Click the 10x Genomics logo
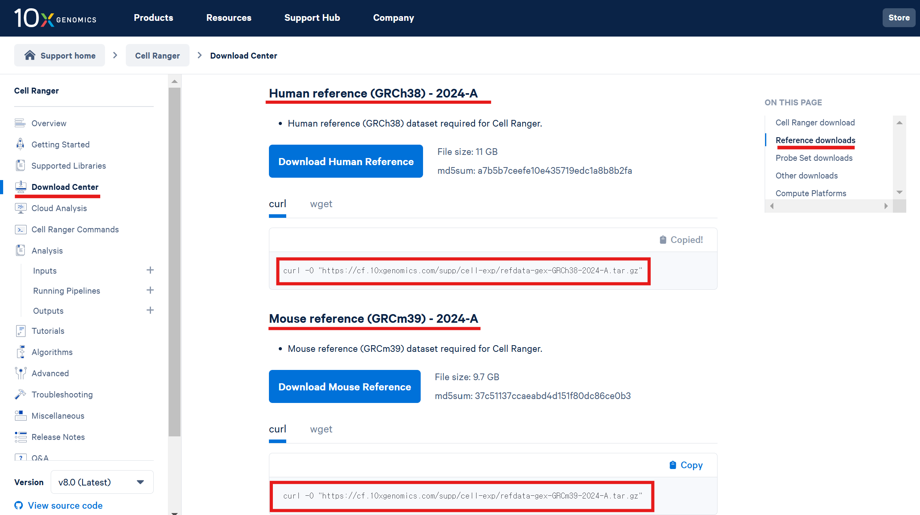 tap(55, 18)
